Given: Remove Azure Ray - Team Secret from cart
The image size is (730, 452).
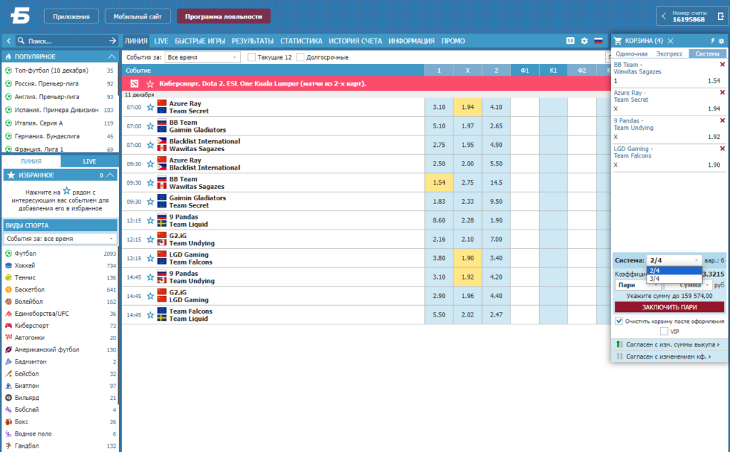Looking at the screenshot, I should coord(723,93).
